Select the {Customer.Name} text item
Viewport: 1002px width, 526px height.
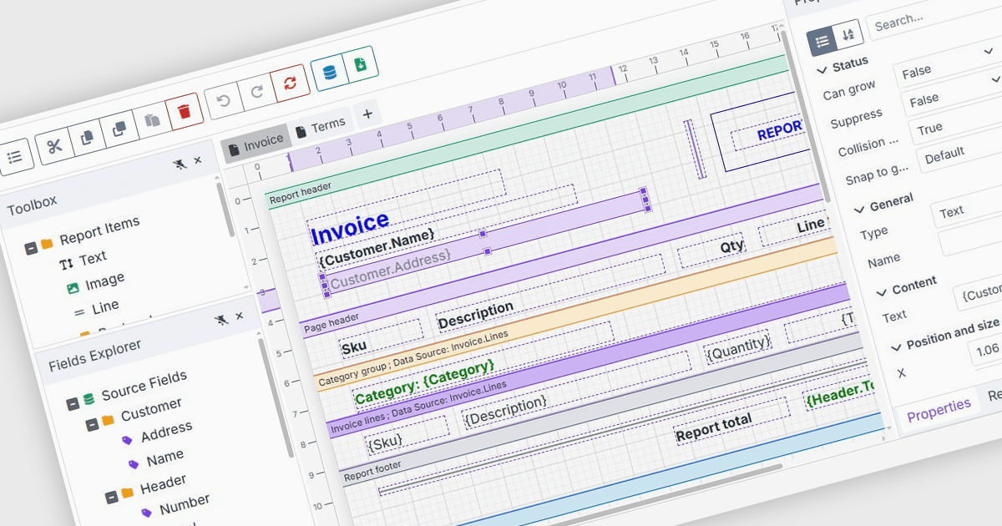click(376, 248)
